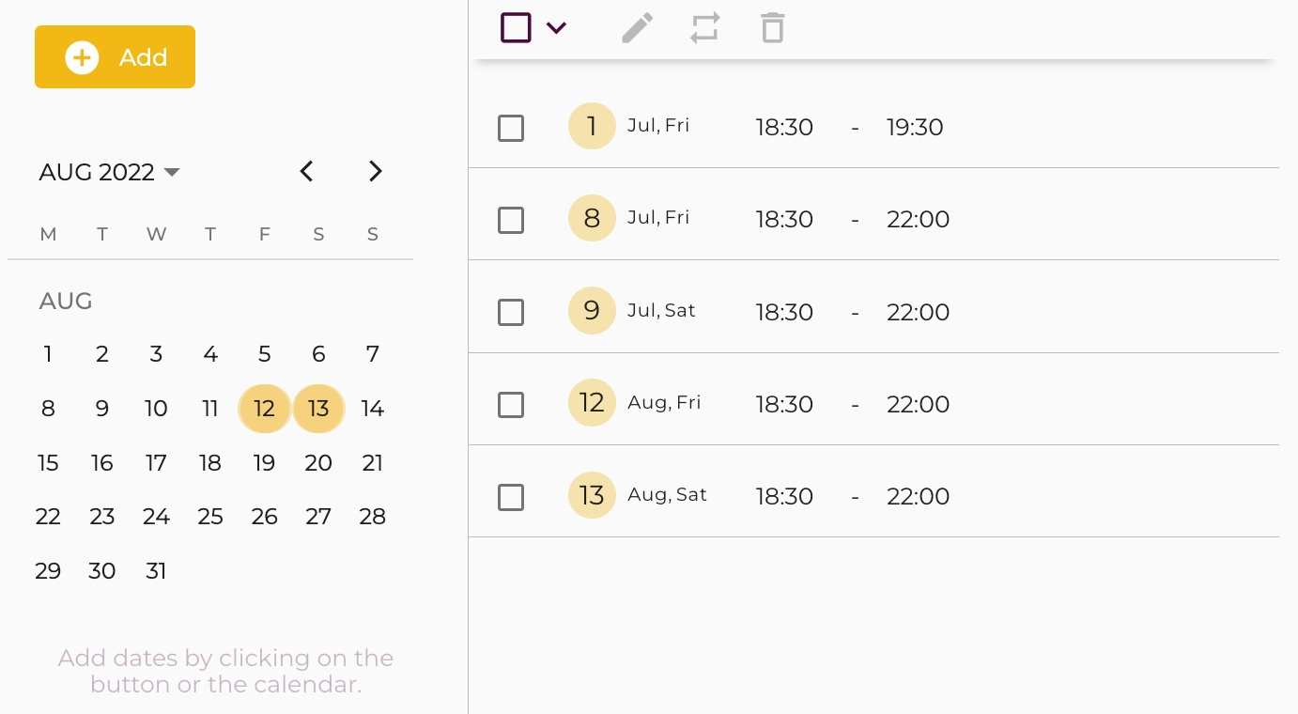This screenshot has width=1298, height=714.
Task: Check the 13 Aug, Sat row checkbox
Action: (x=511, y=497)
